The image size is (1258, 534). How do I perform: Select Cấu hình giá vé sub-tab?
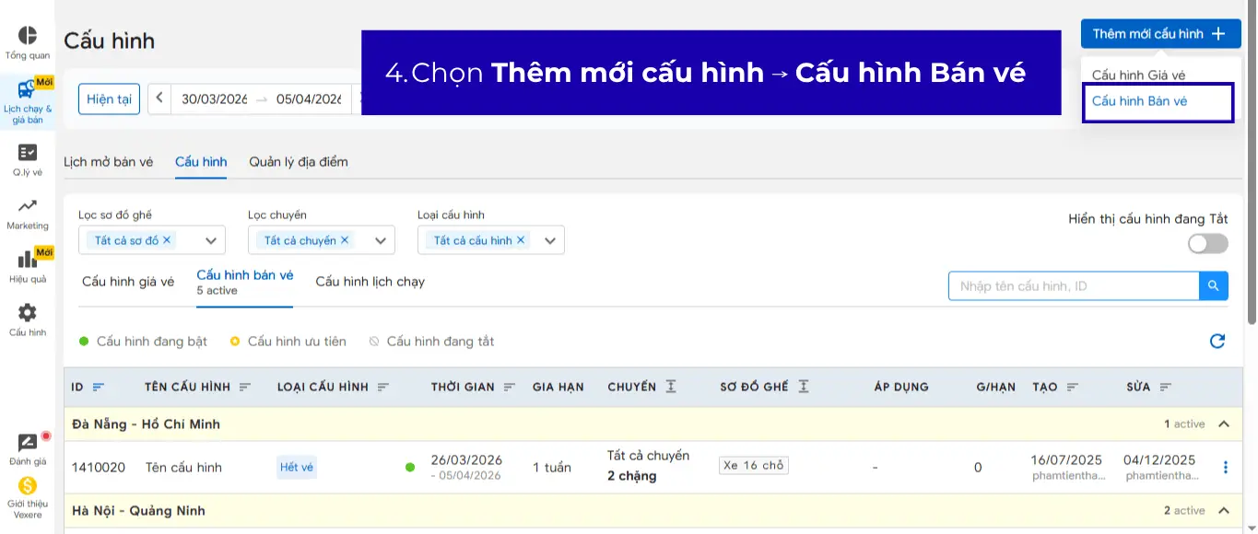click(128, 282)
